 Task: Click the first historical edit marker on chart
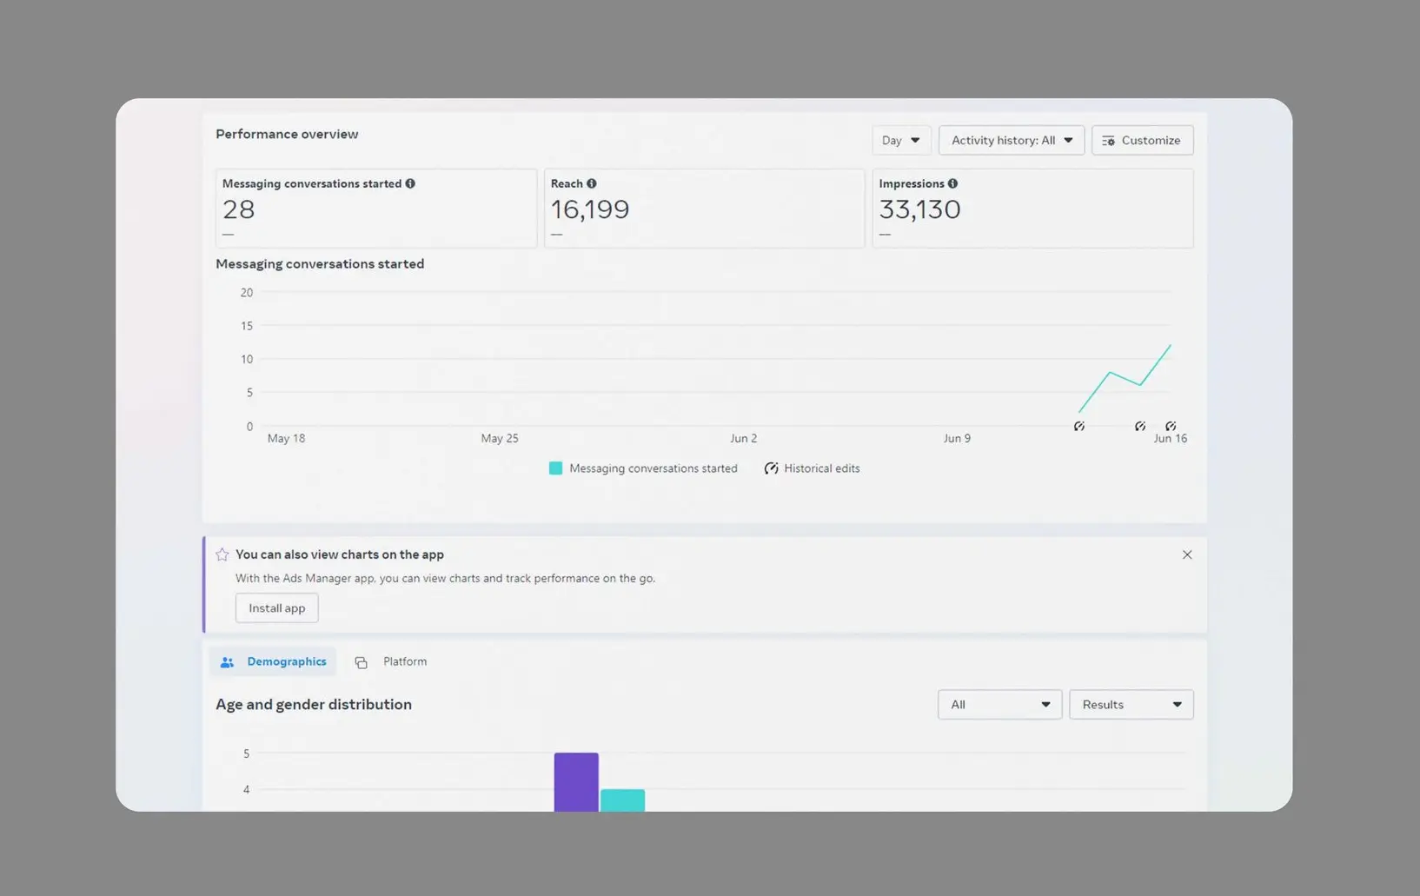click(1078, 426)
